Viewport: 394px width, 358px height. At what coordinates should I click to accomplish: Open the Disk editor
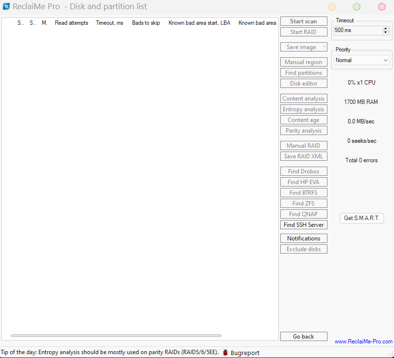coord(304,84)
